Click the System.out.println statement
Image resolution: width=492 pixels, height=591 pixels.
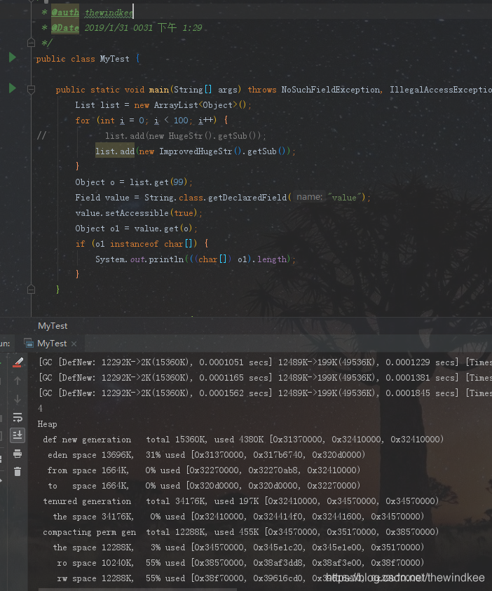point(195,259)
